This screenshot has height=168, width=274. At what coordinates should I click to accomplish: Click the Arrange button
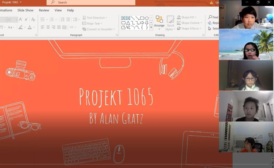(x=159, y=23)
